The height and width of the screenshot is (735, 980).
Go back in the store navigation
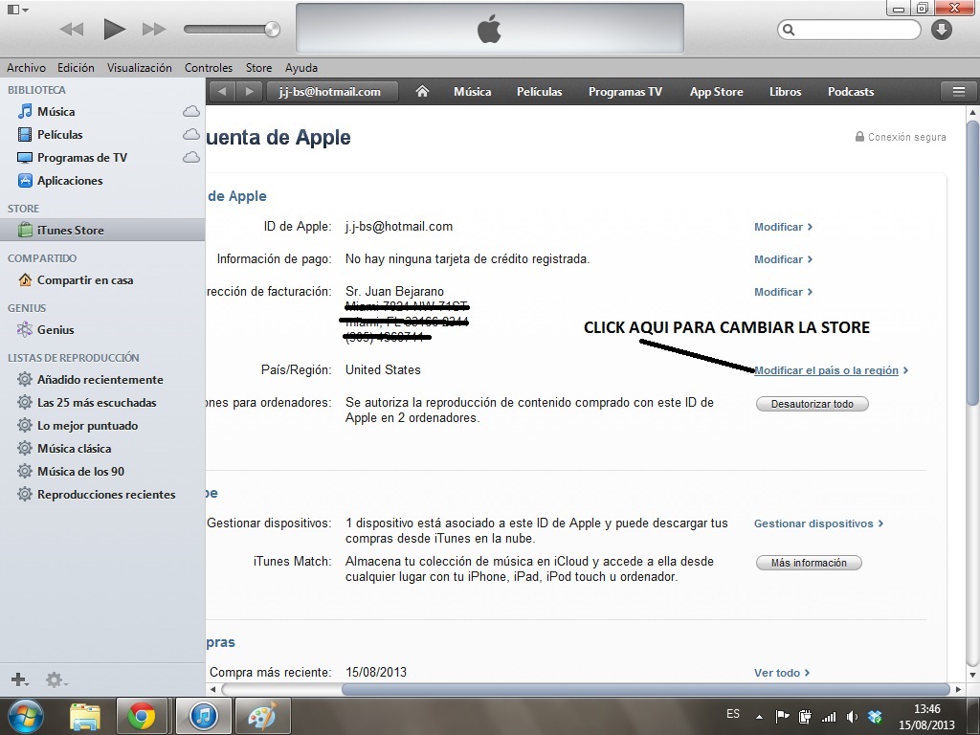click(222, 92)
